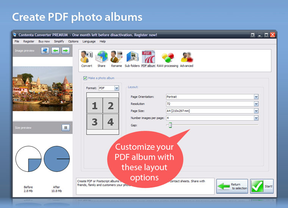Open the Help menu
This screenshot has height=208, width=288.
(103, 42)
